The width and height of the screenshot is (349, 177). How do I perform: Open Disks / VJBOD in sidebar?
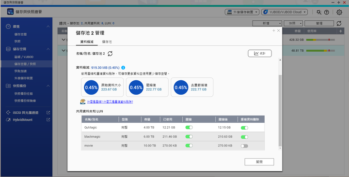[x=24, y=57]
